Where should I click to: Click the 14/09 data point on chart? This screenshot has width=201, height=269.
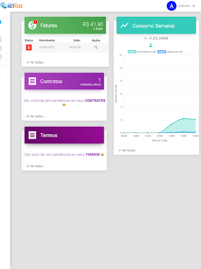pyautogui.click(x=183, y=119)
